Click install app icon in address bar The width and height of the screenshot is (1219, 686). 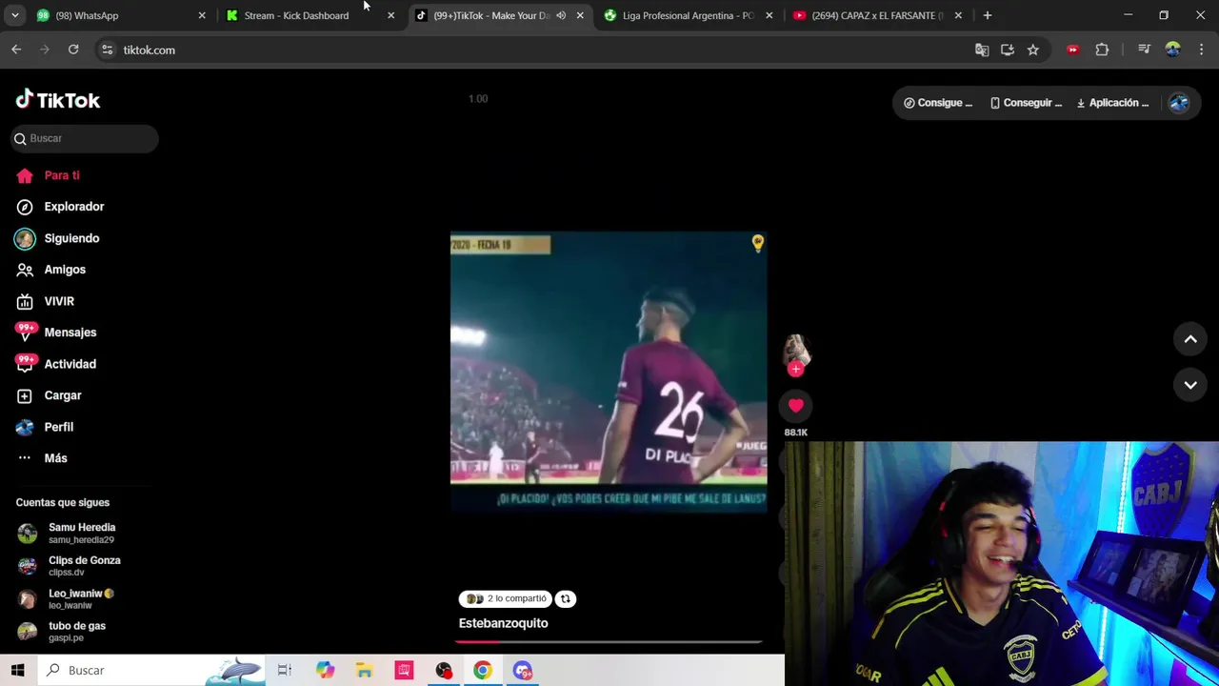coord(1008,50)
